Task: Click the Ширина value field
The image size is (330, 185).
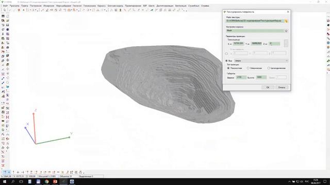Action: (241, 78)
